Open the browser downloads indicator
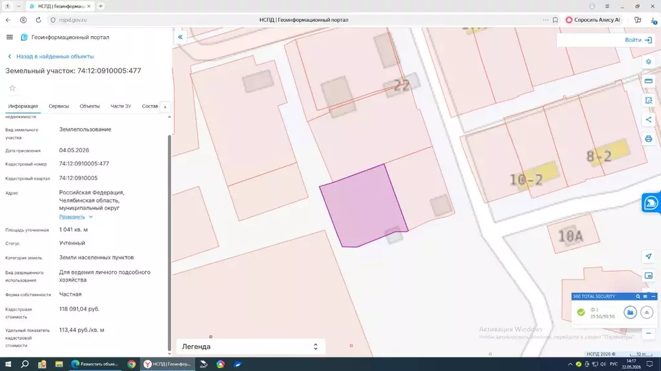This screenshot has width=661, height=371. click(x=653, y=20)
